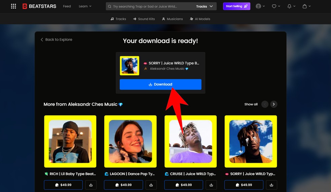The image size is (331, 192).
Task: Click the Start Selling button
Action: 236,6
